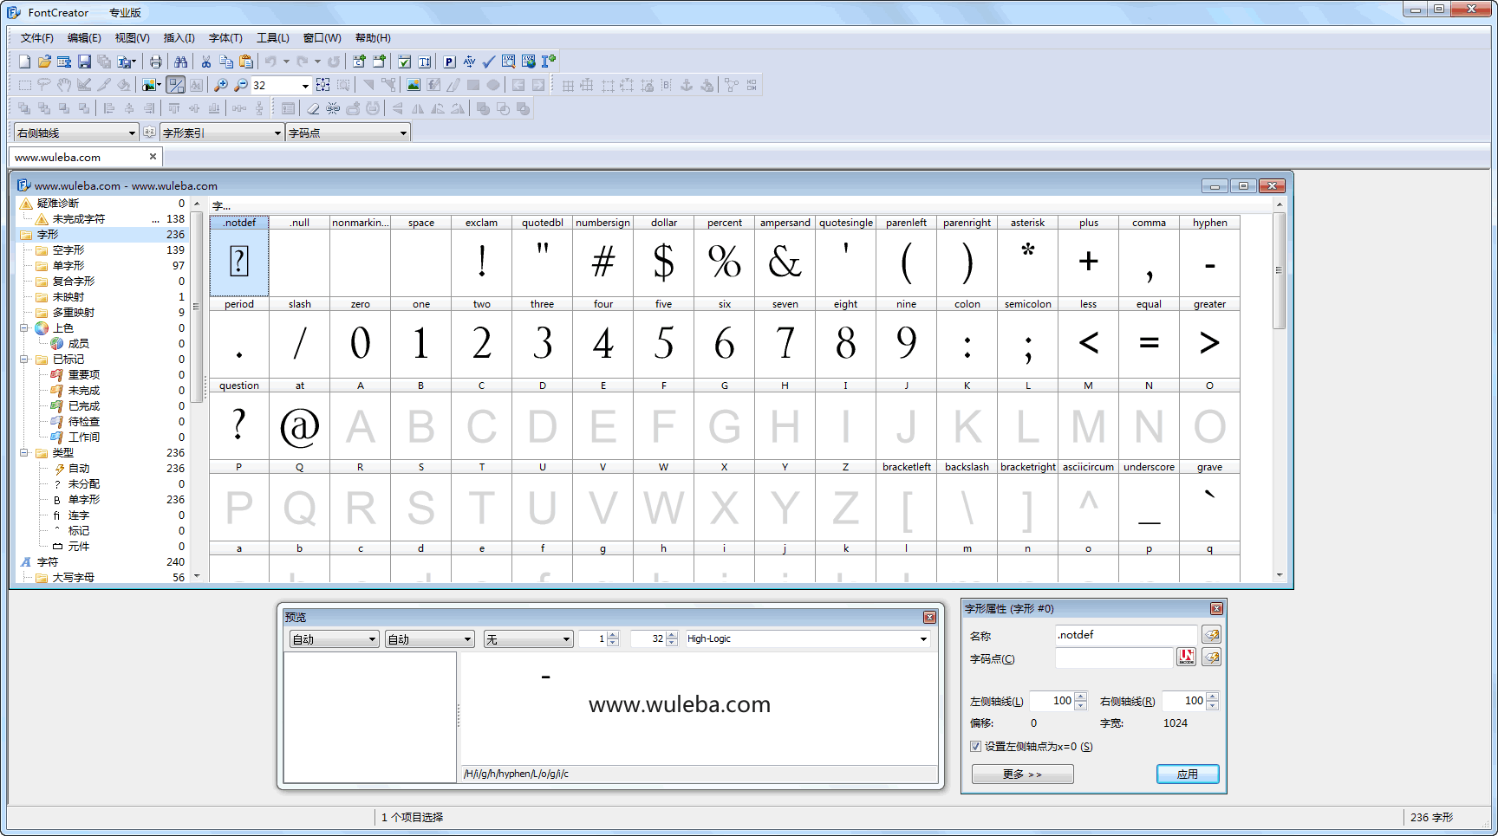Open the kerning AV toolbar icon
This screenshot has height=836, width=1498.
click(x=469, y=62)
